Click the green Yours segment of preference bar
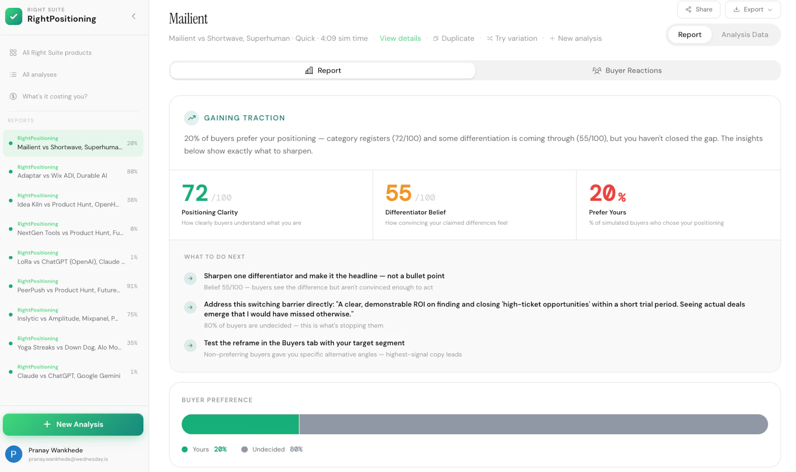796x472 pixels. 240,424
